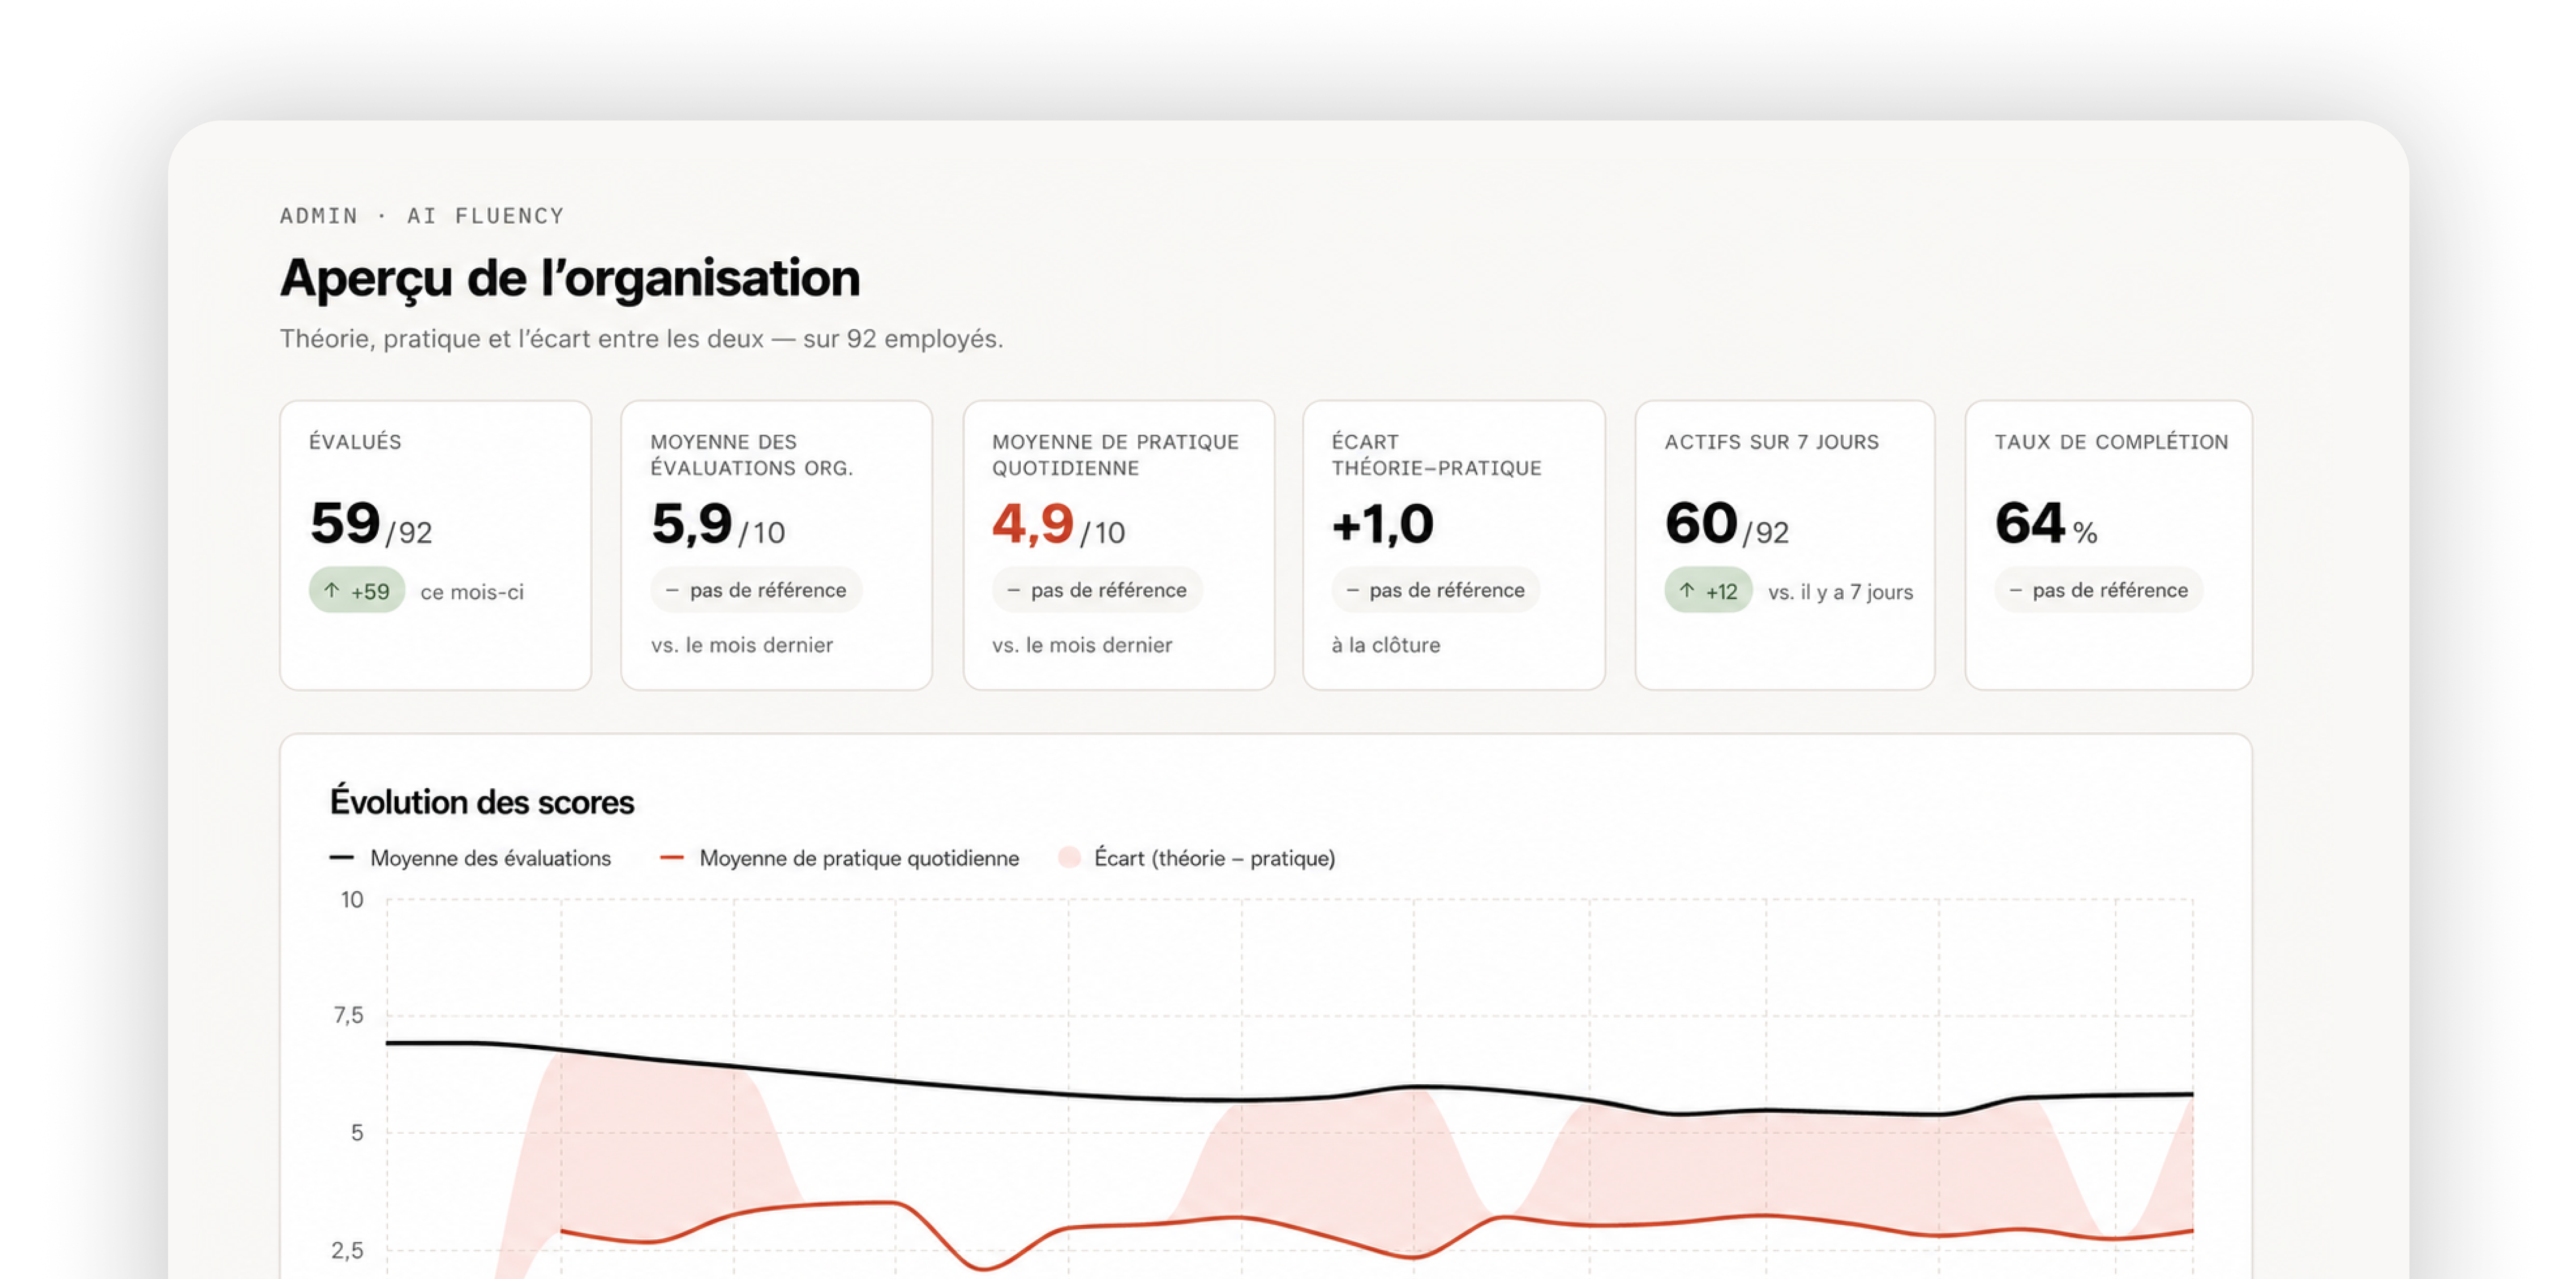Toggle the Écart (théorie – pratique) legend series
This screenshot has height=1279, width=2576.
click(1197, 858)
